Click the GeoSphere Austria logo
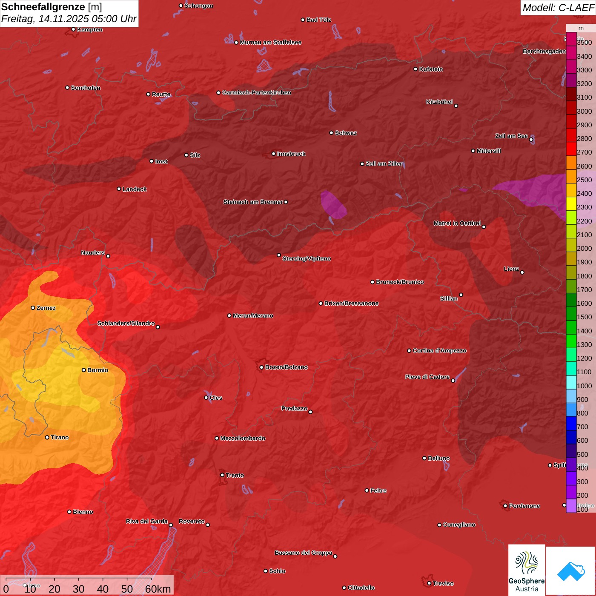 click(527, 570)
